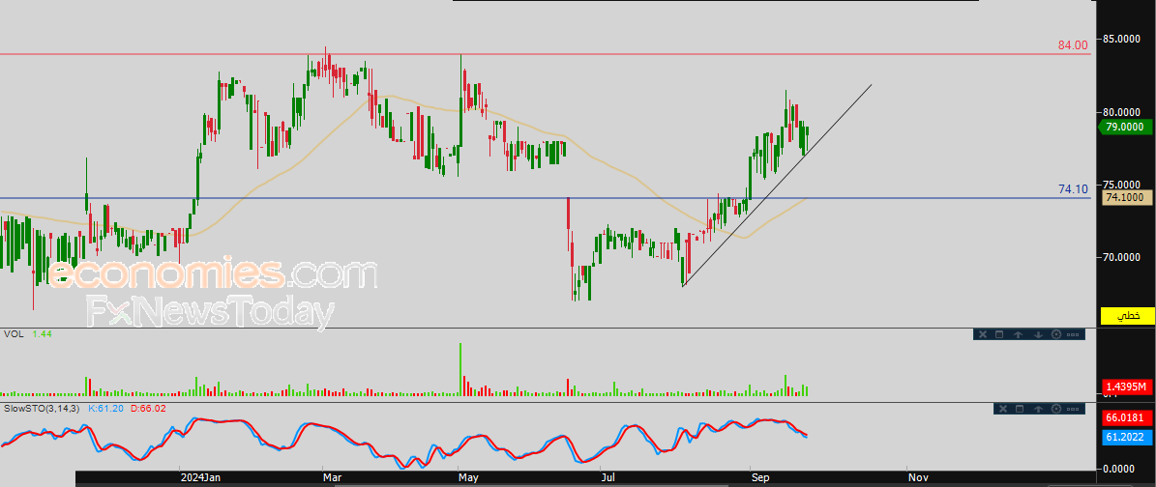Maximize the SlowSTO indicator panel
Screen dimensions: 1156x487
[x=1021, y=410]
